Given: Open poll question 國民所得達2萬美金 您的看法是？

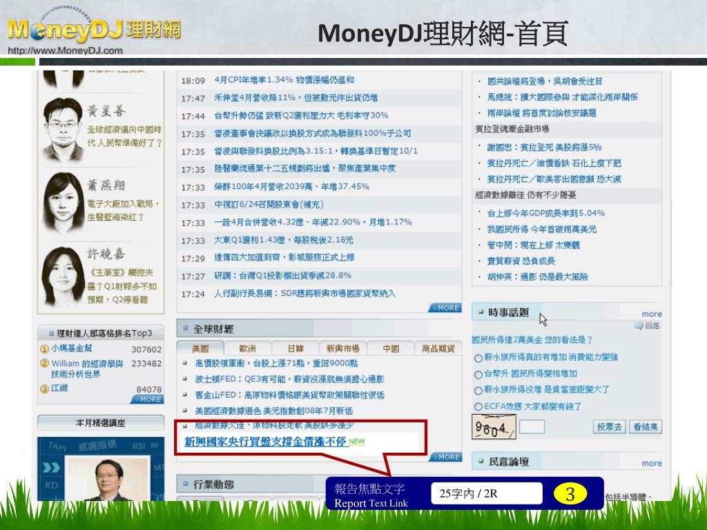Looking at the screenshot, I should point(532,340).
